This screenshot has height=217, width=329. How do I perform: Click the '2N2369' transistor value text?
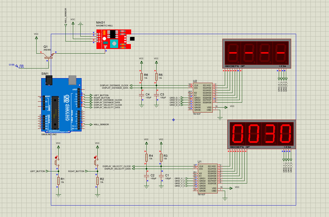pyautogui.click(x=47, y=50)
